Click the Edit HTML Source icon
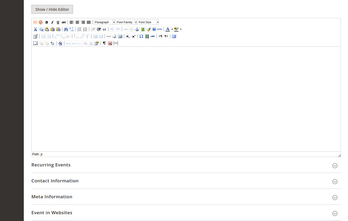 [160, 29]
